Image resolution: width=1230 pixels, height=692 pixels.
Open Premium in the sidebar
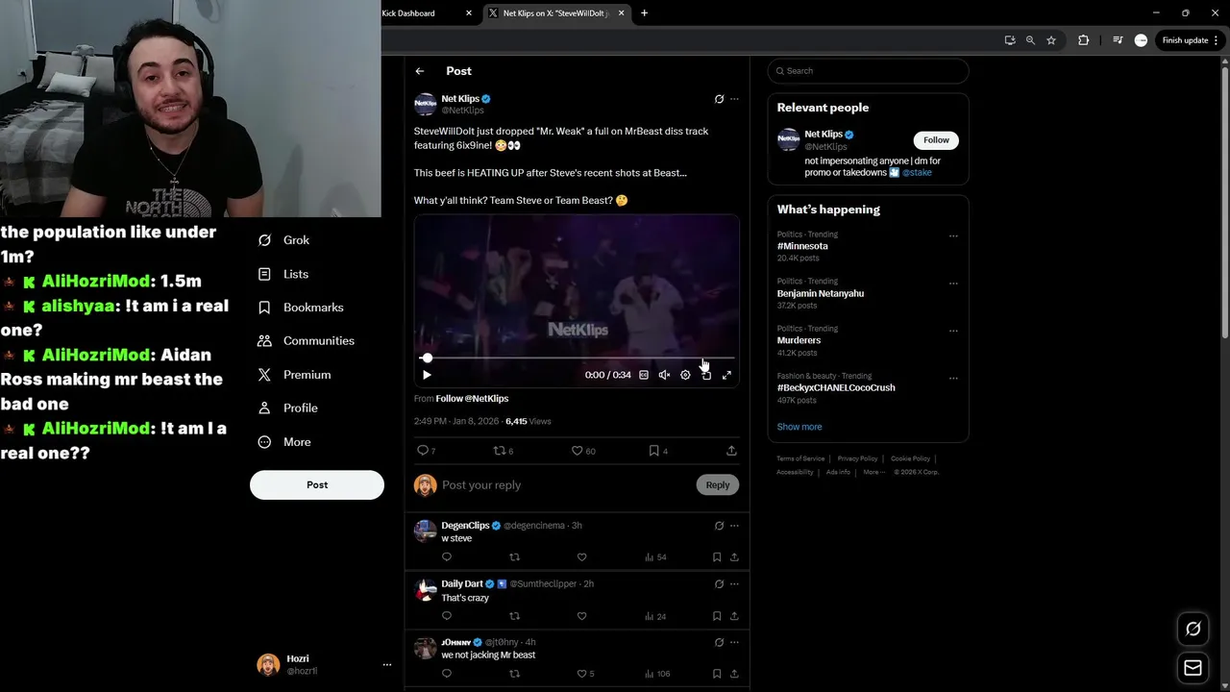[x=294, y=375]
